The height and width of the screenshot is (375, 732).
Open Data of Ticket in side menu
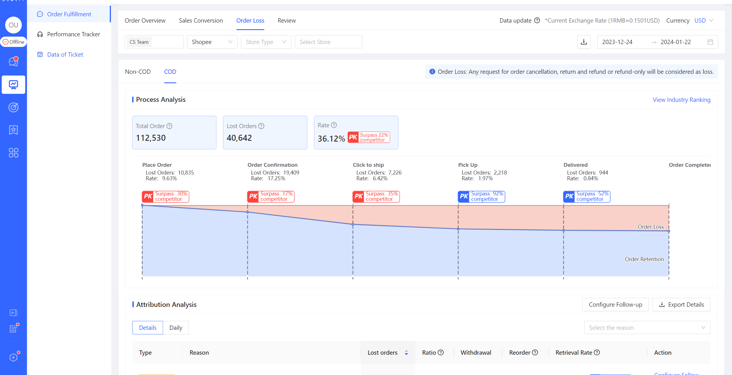click(65, 54)
